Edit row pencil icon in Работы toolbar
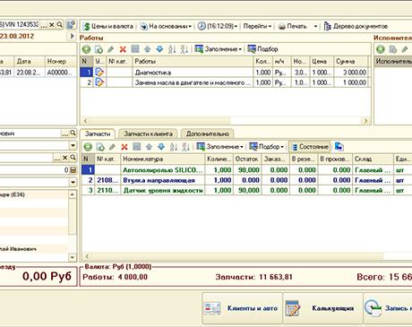Screen dimensions: 412x327 pos(111,49)
